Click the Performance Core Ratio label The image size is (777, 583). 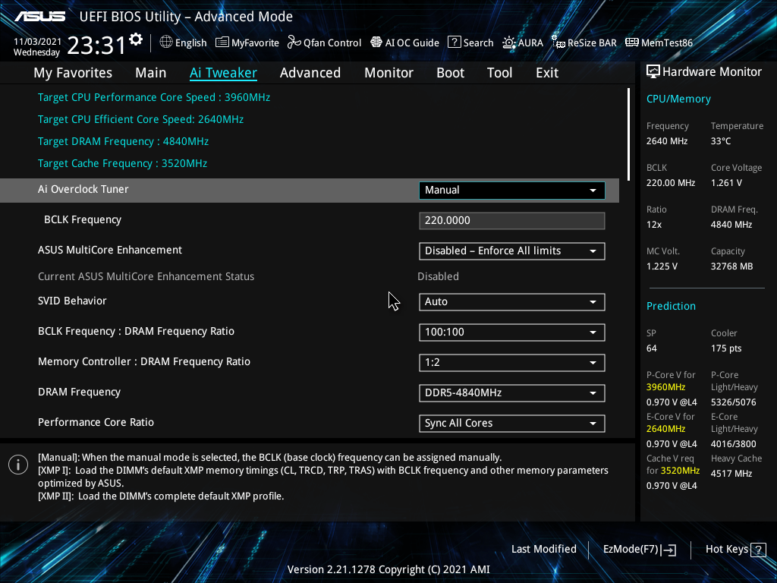click(96, 422)
